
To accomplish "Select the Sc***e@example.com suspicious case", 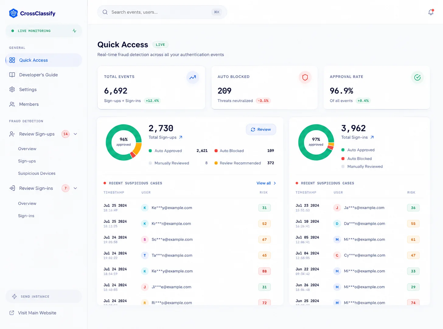I will (190, 239).
